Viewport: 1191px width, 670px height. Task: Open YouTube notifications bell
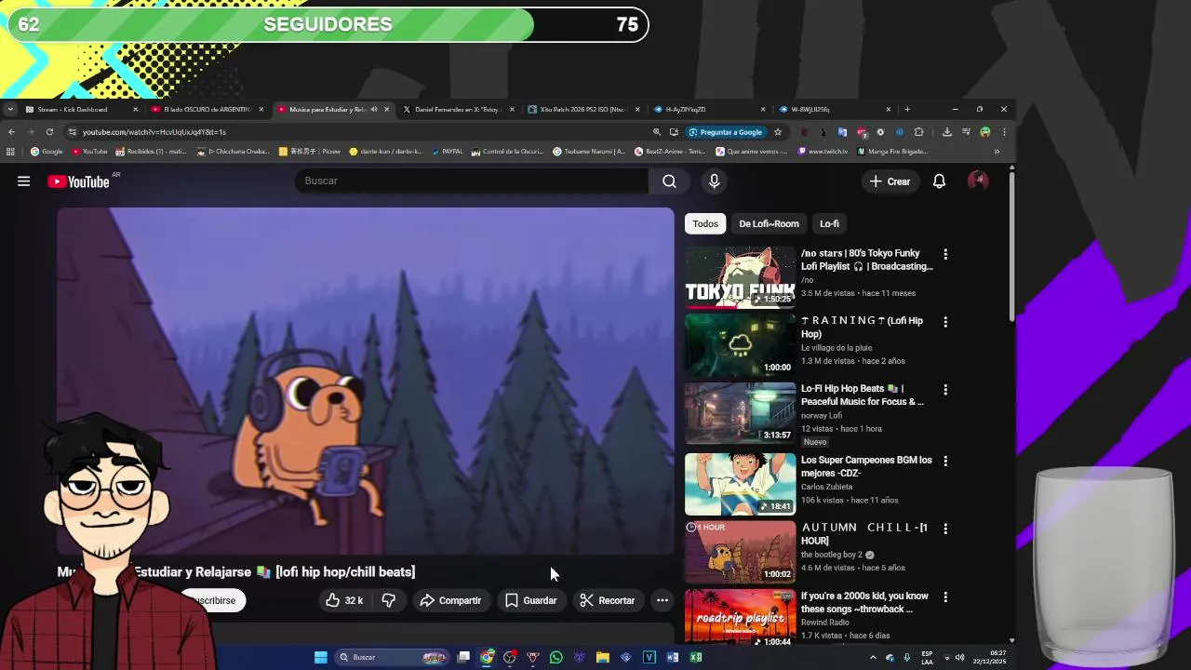tap(939, 181)
